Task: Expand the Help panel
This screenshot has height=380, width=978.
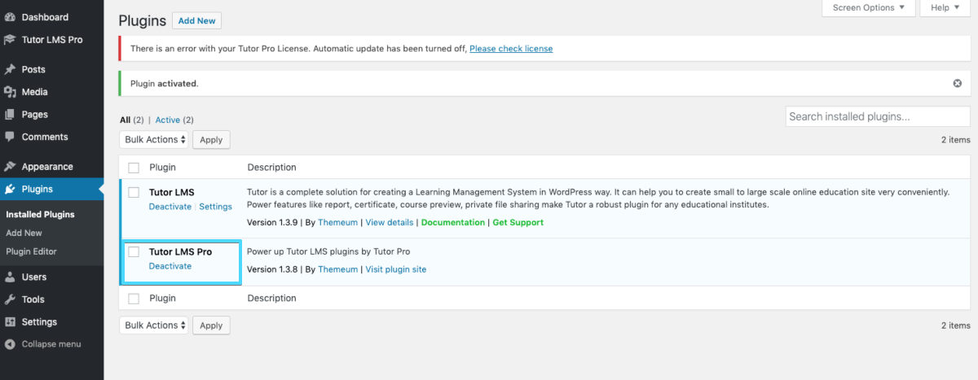Action: [945, 7]
